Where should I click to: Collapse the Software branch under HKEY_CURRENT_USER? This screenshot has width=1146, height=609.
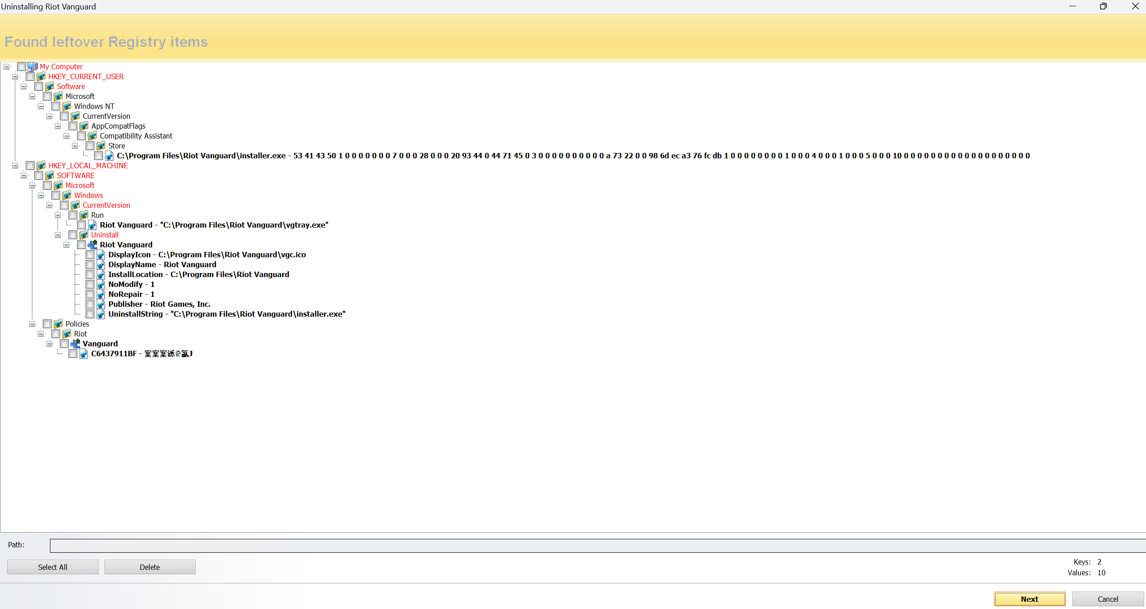pyautogui.click(x=23, y=86)
